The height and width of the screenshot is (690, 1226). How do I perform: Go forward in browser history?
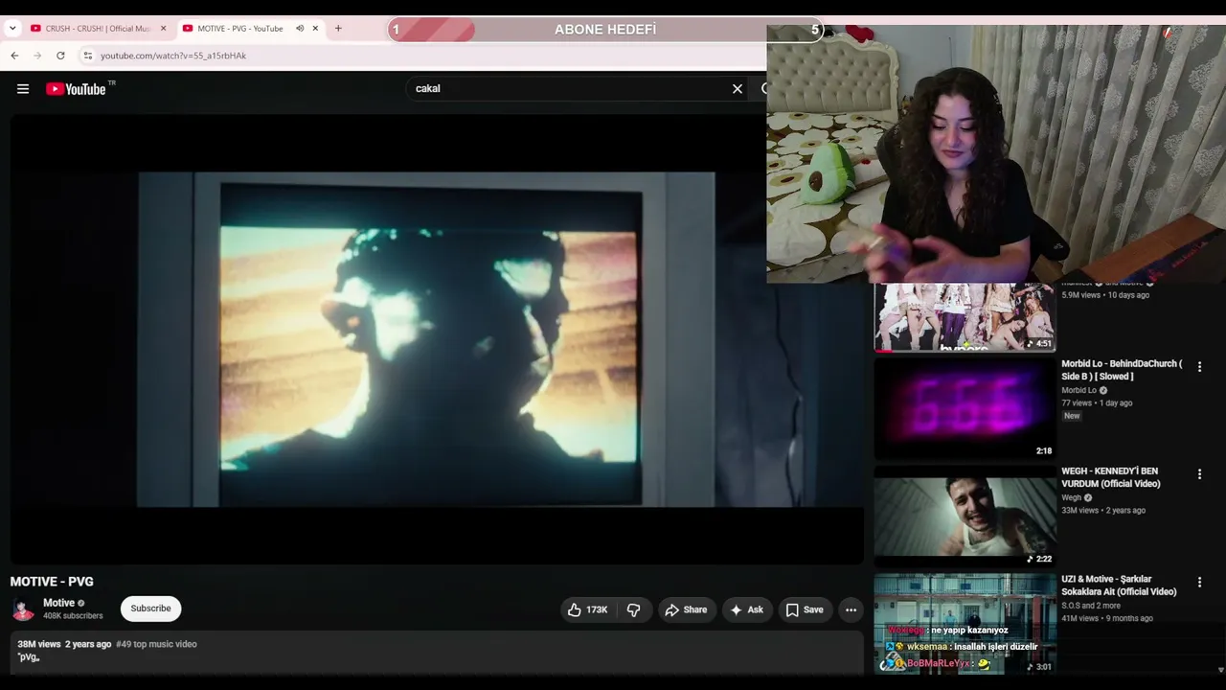[37, 56]
